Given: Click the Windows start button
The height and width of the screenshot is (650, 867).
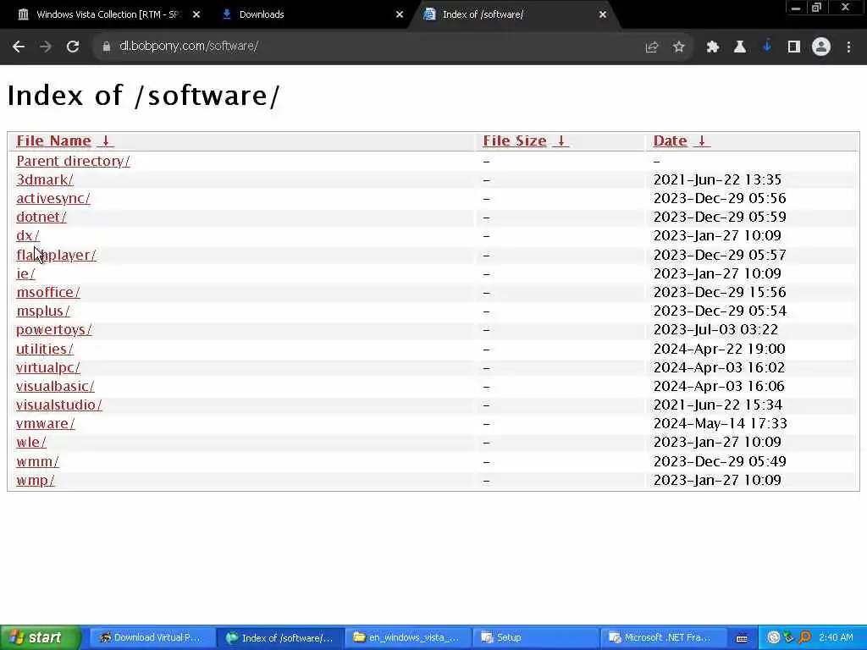Looking at the screenshot, I should pyautogui.click(x=40, y=637).
